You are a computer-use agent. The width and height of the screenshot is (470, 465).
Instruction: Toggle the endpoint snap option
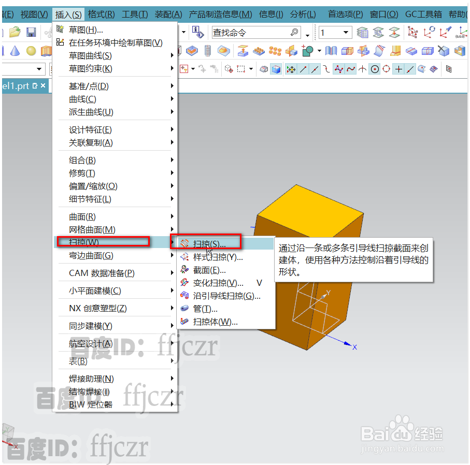(x=303, y=68)
